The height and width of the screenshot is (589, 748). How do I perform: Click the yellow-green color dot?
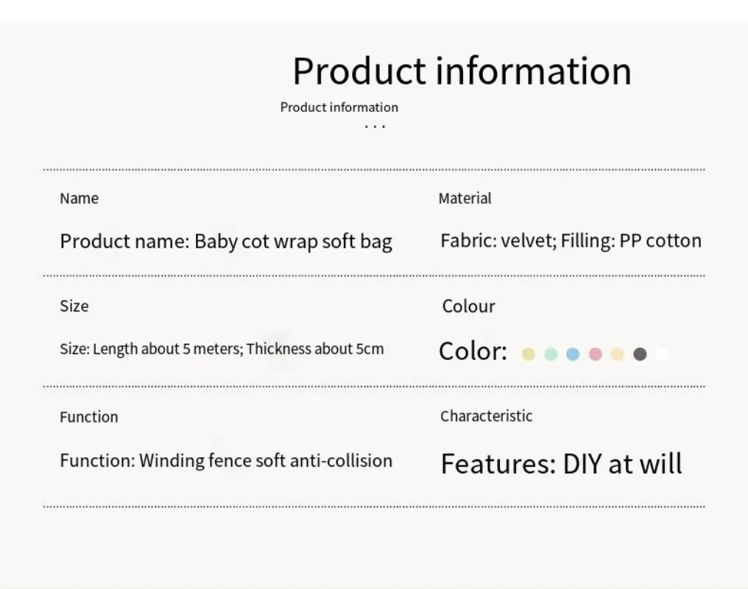(528, 354)
